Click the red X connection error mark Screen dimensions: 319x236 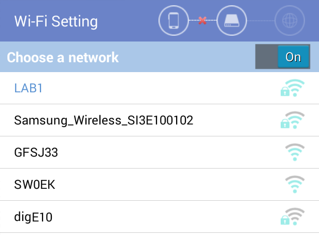point(202,20)
